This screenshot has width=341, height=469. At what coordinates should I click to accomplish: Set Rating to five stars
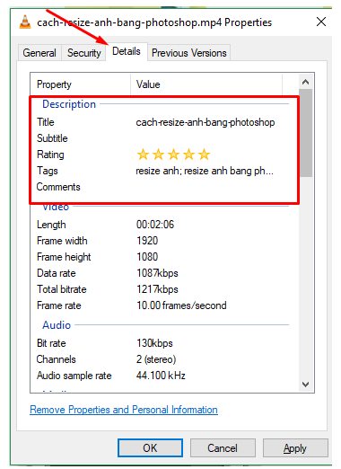204,155
